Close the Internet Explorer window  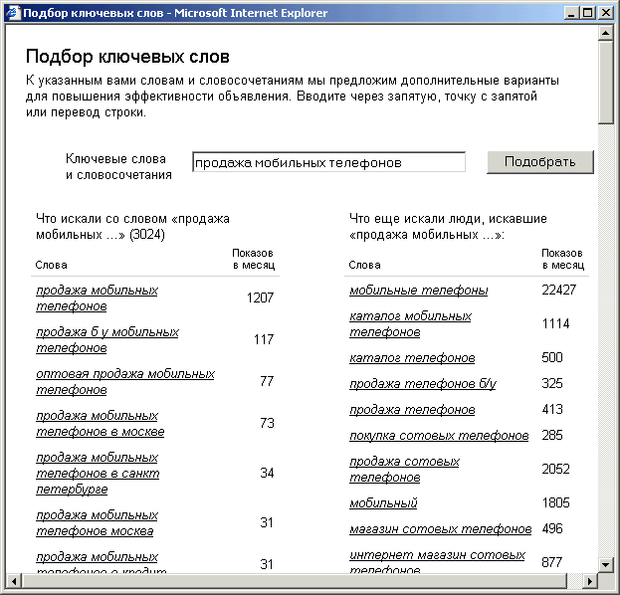pyautogui.click(x=606, y=13)
